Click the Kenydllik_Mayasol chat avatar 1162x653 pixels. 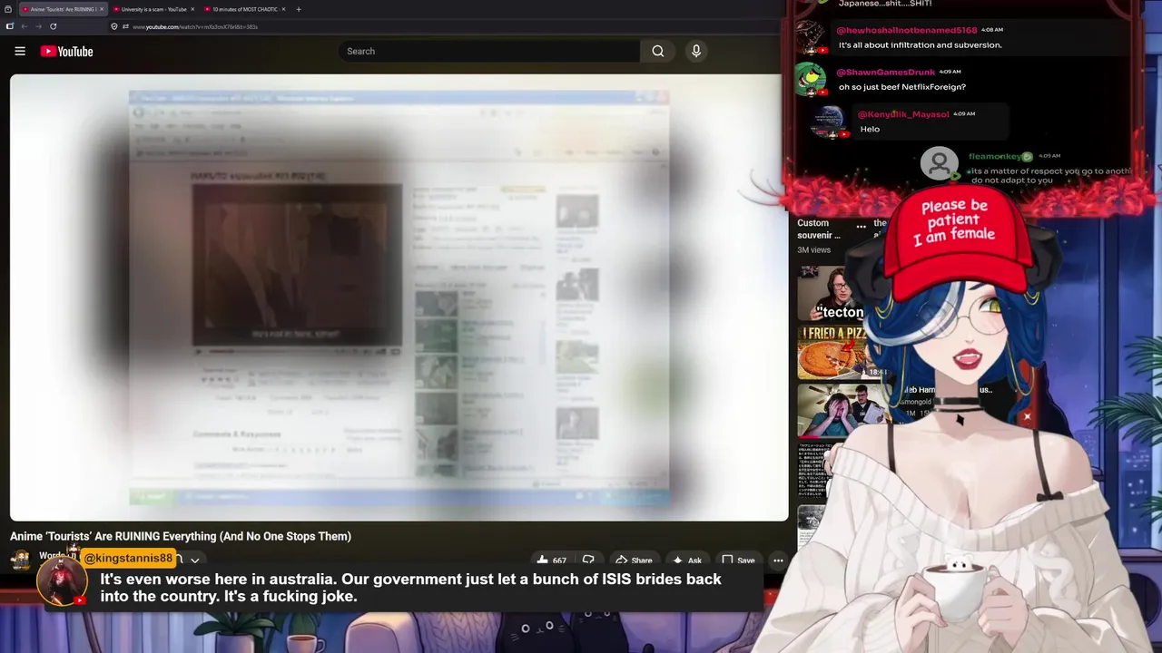[x=828, y=122]
